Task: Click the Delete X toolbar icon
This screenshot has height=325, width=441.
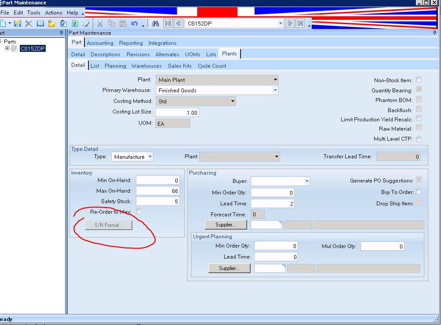Action: point(29,23)
